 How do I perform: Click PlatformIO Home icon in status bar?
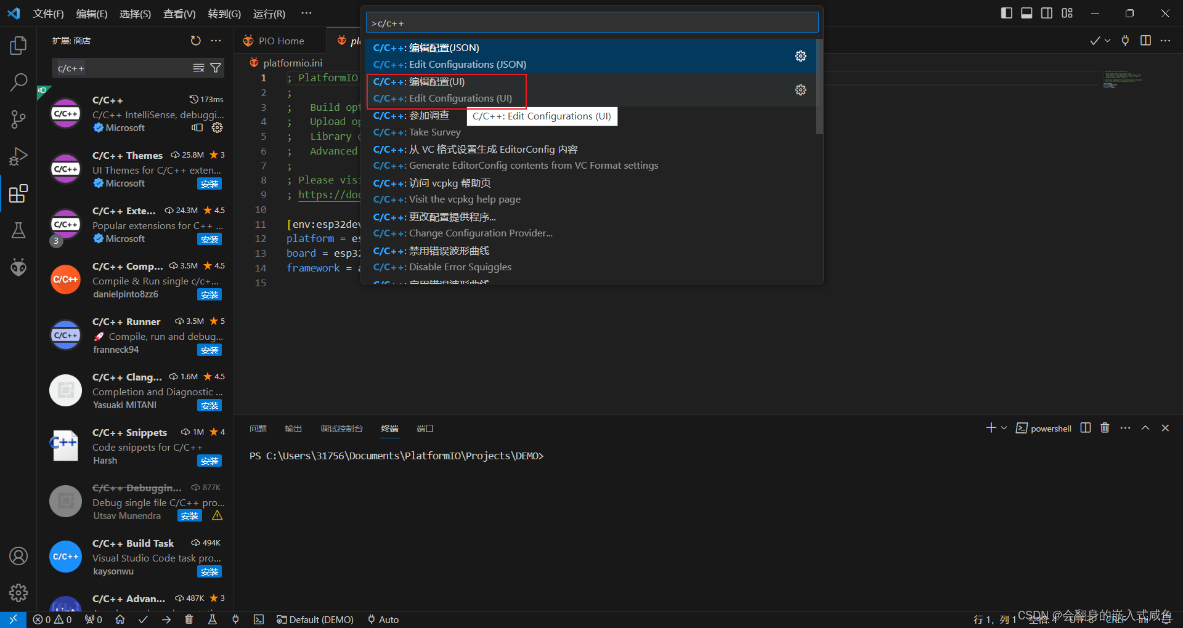pyautogui.click(x=120, y=619)
